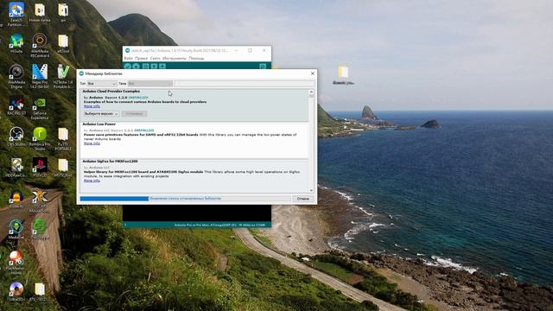The width and height of the screenshot is (553, 311).
Task: Launch OBS Studio from the desktop
Action: click(16, 136)
